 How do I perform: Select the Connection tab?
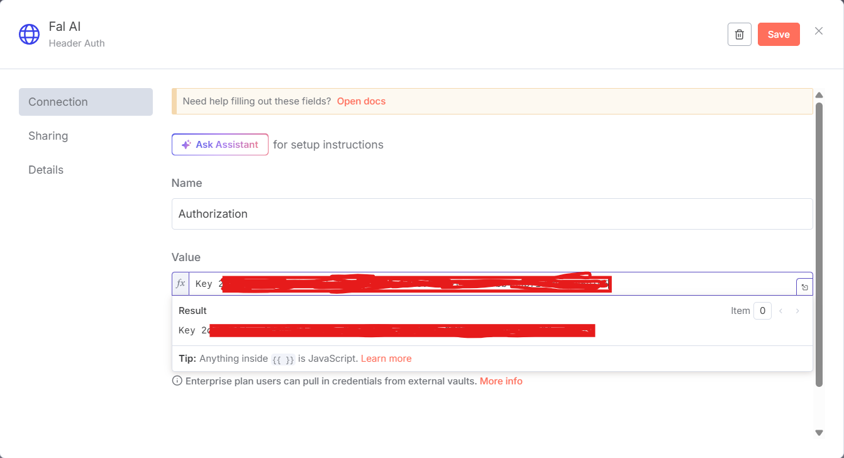coord(57,101)
